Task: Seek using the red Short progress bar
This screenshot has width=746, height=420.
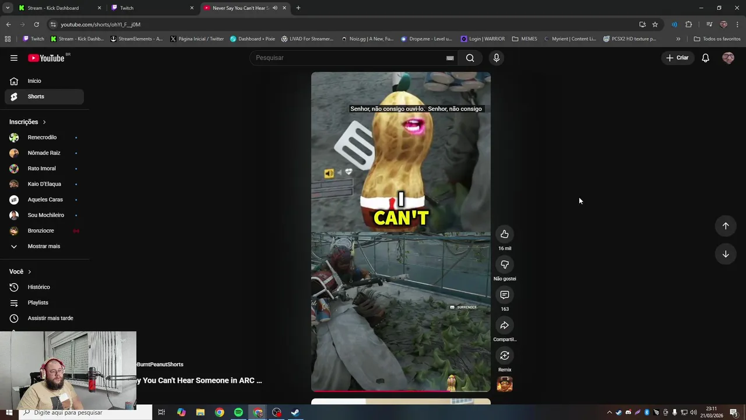Action: point(400,391)
